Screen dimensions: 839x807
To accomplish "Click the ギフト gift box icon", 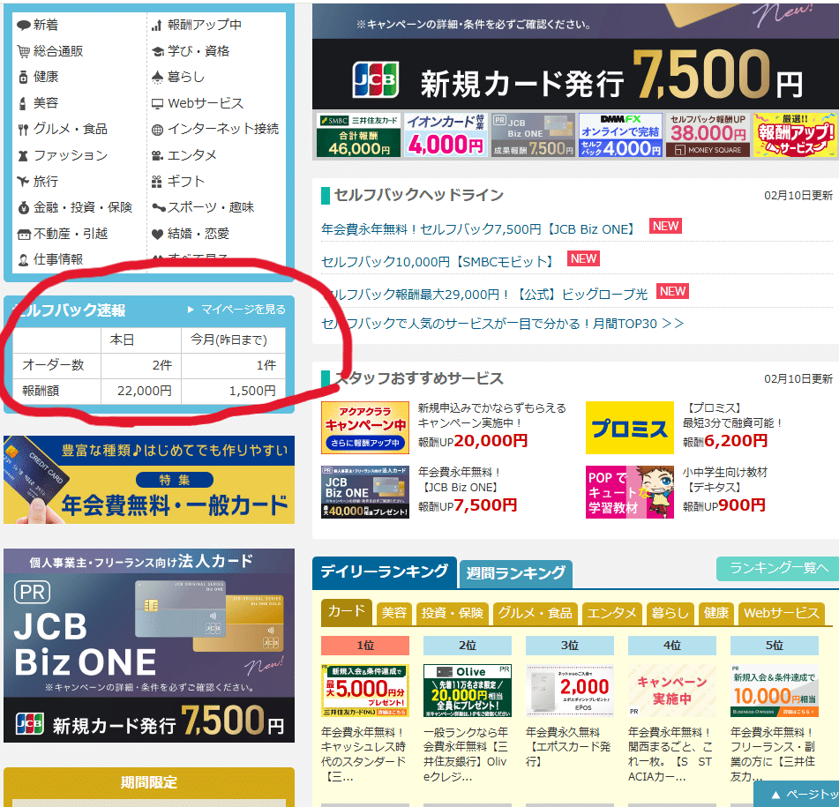I will (x=157, y=182).
